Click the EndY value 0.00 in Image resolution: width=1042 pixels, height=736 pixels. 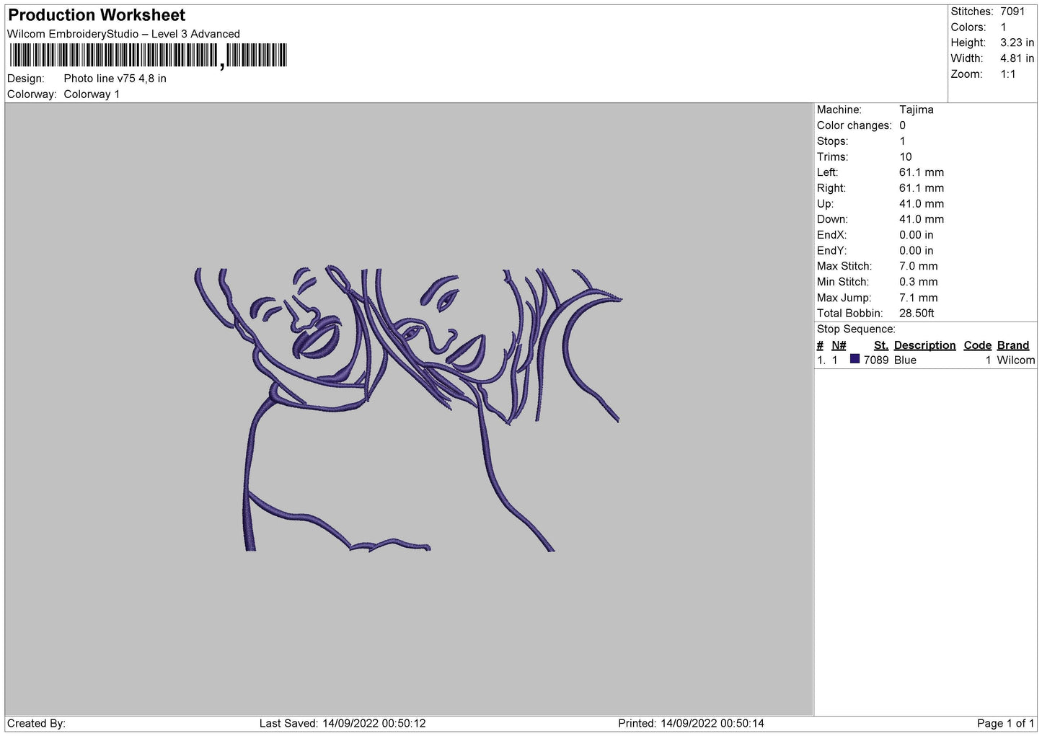tap(916, 251)
